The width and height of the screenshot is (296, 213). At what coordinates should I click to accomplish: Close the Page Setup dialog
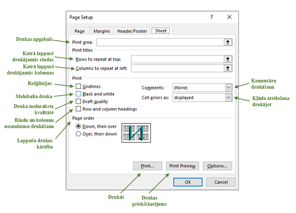click(229, 17)
